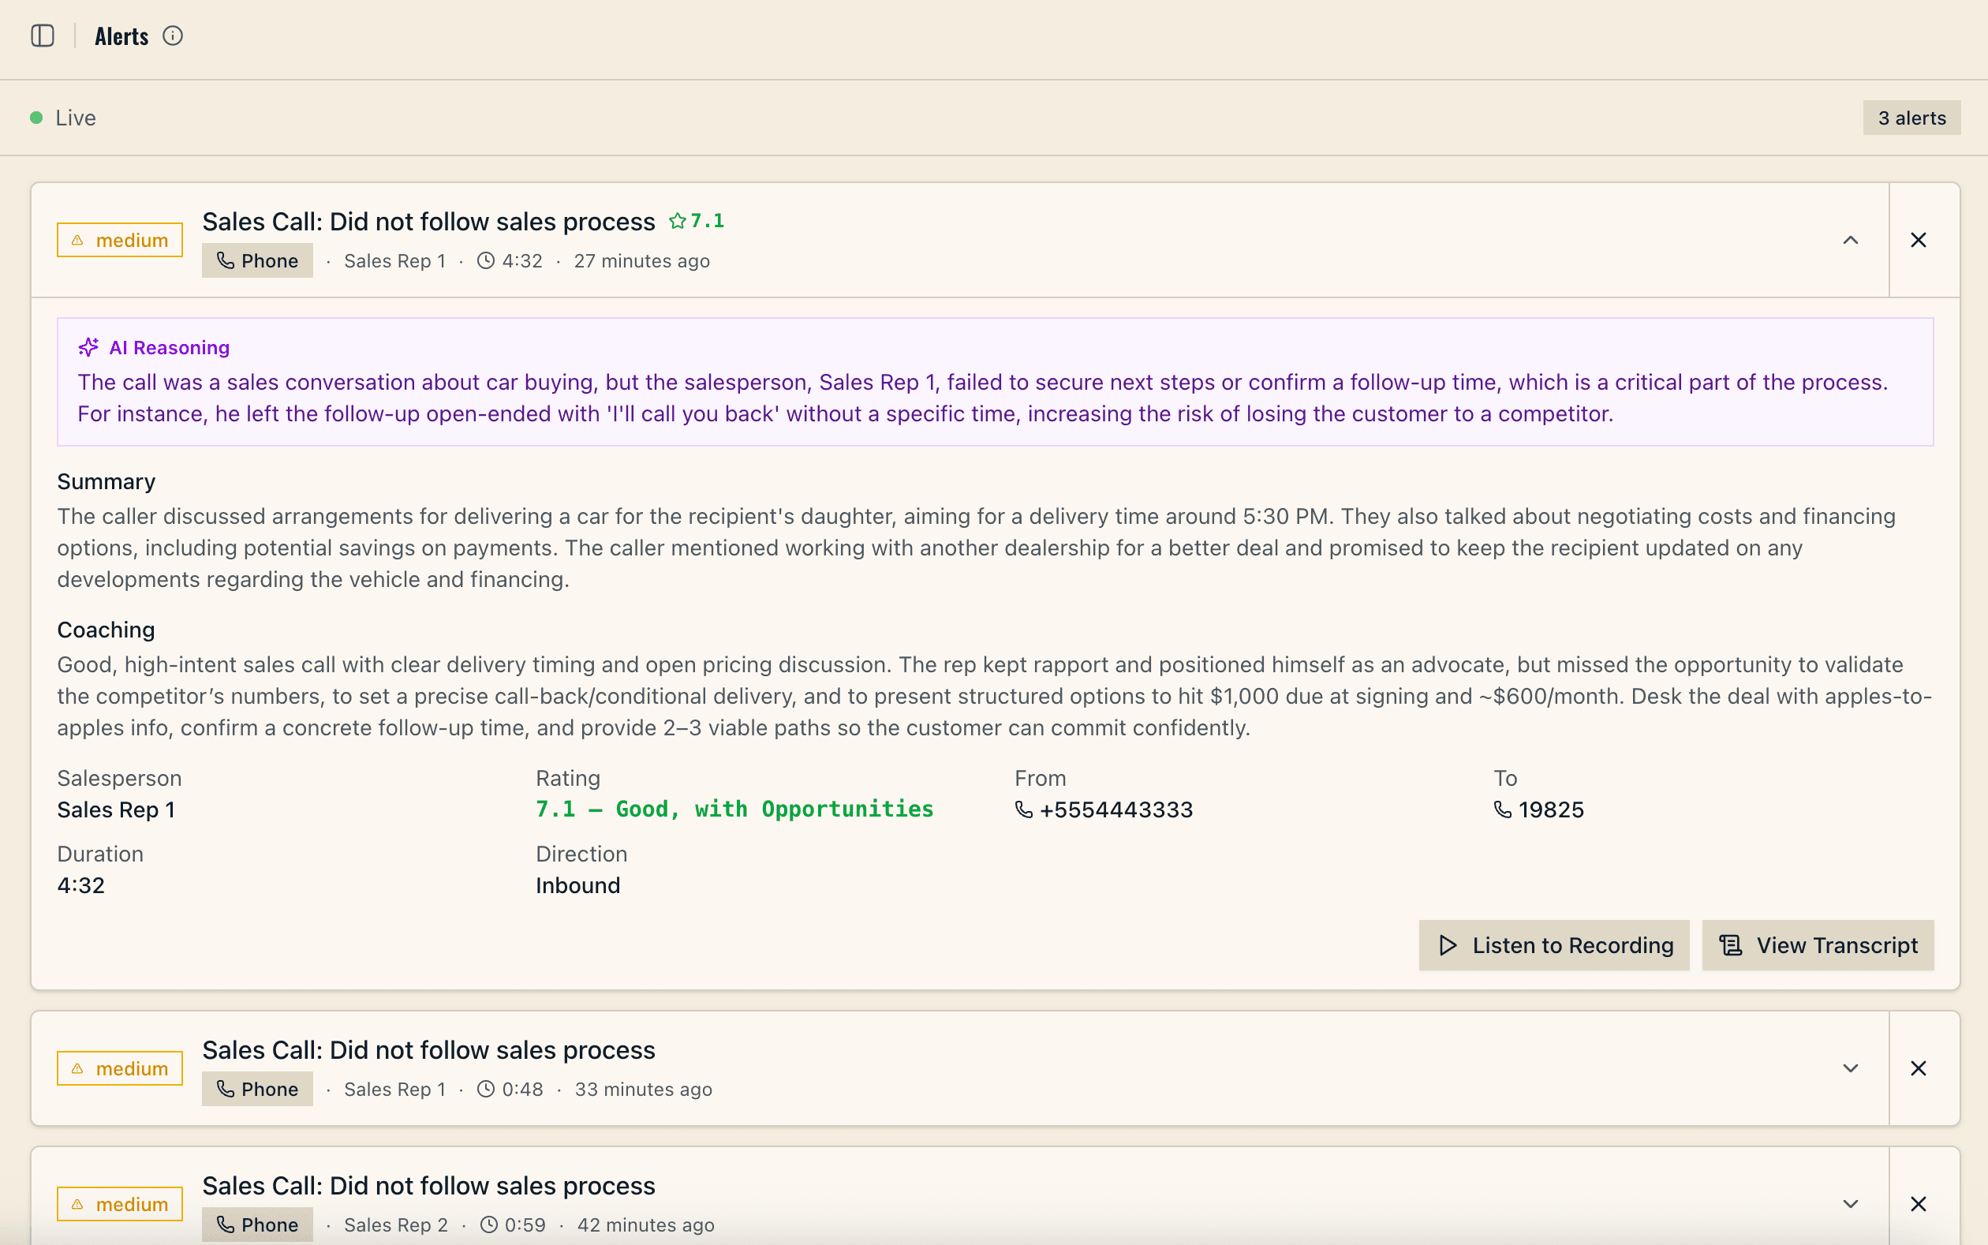Viewport: 1988px width, 1245px height.
Task: Click Listen to Recording
Action: tap(1553, 945)
